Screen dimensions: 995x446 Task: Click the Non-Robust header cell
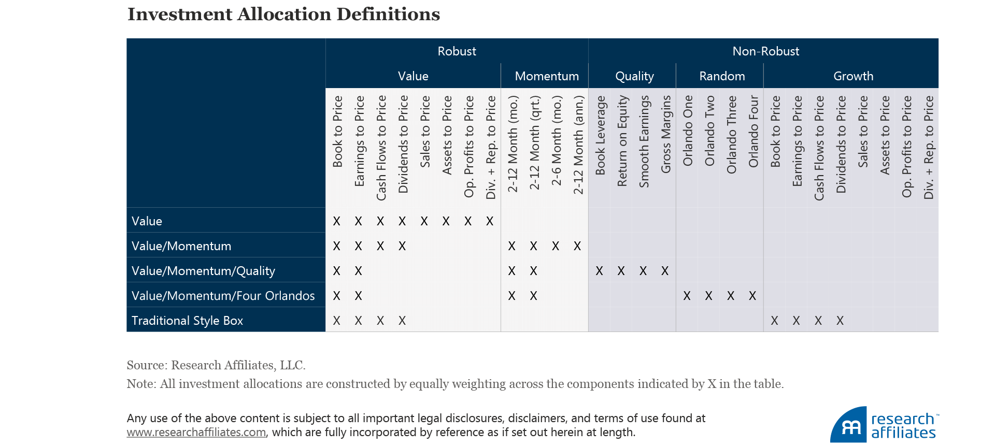tap(765, 51)
